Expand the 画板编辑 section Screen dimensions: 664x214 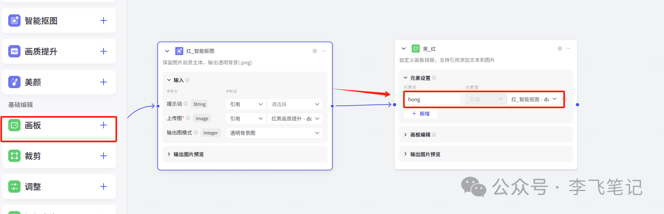406,134
